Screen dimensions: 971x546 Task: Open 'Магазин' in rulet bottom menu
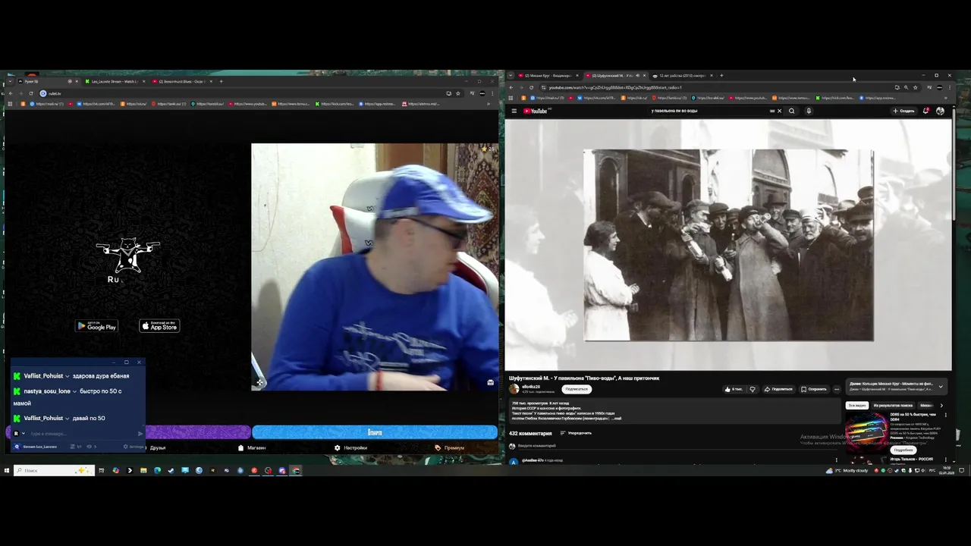252,447
